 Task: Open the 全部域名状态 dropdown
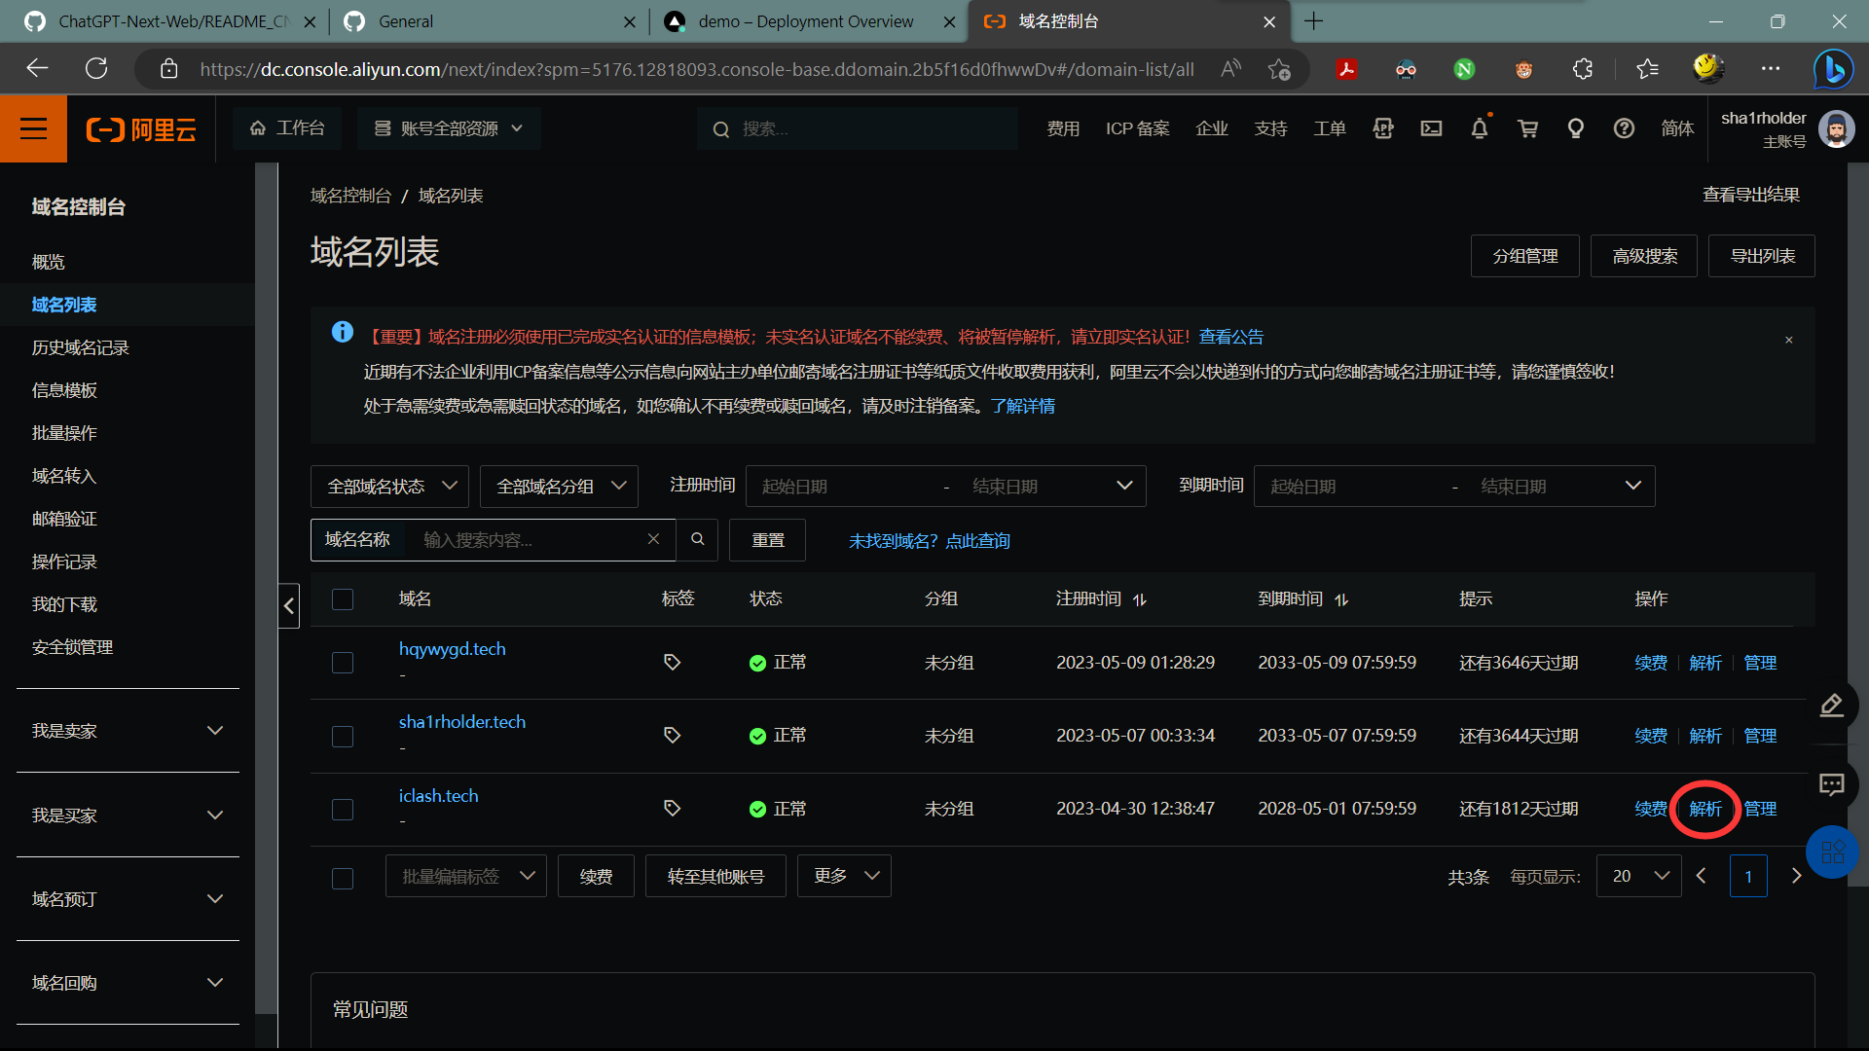point(389,486)
